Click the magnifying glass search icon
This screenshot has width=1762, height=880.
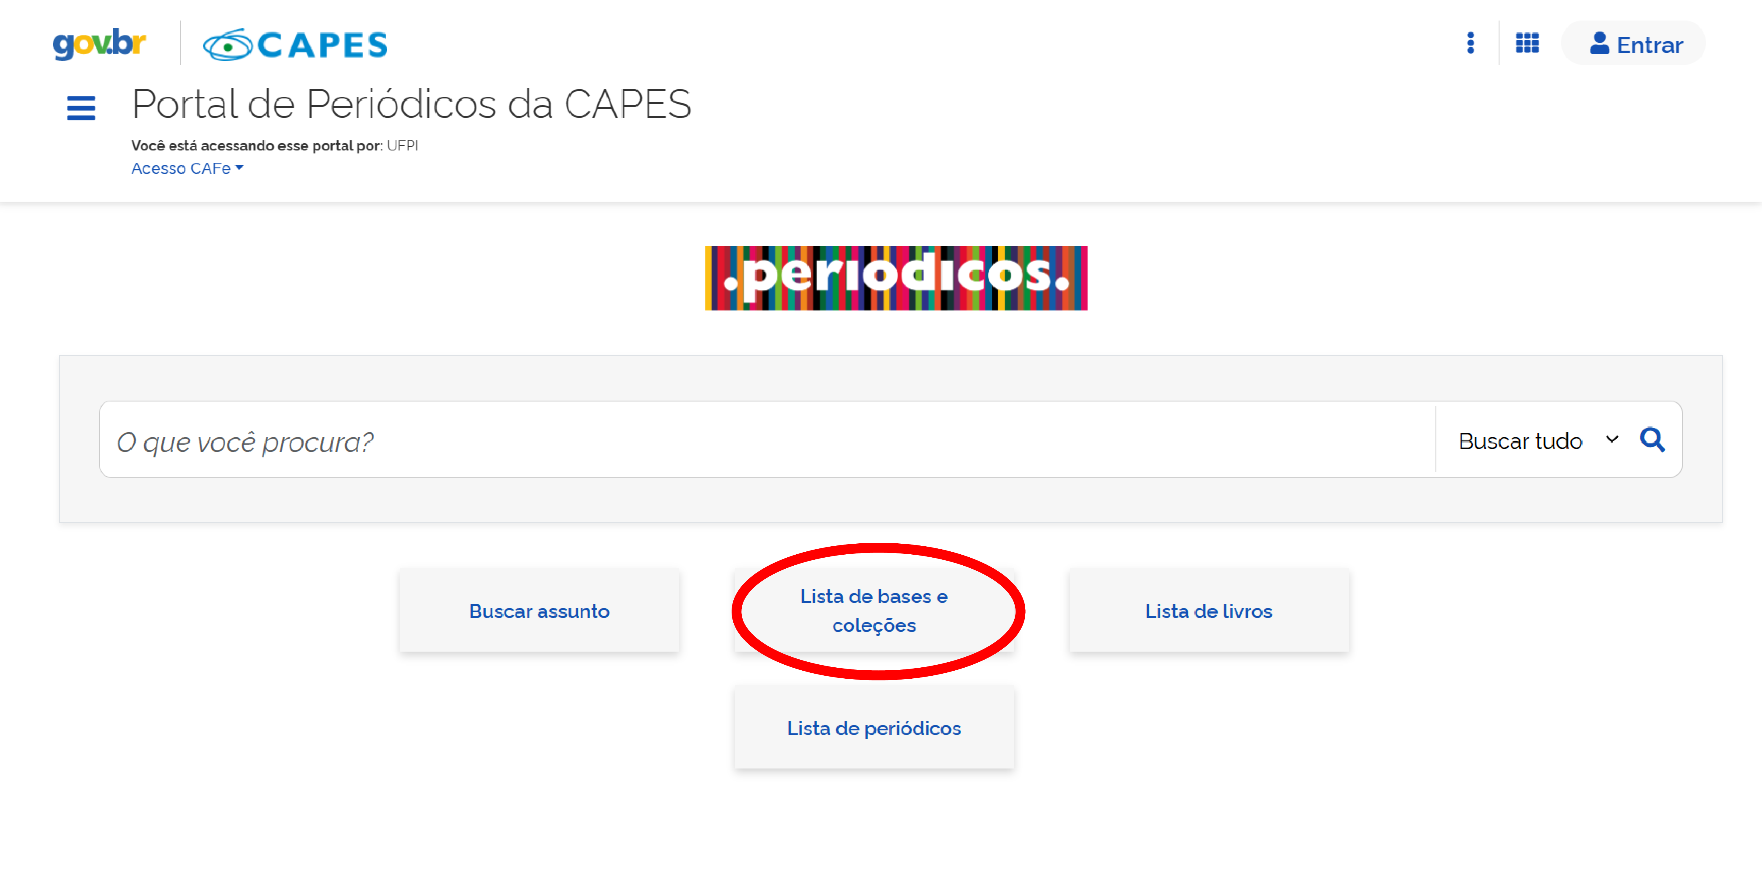pos(1652,439)
